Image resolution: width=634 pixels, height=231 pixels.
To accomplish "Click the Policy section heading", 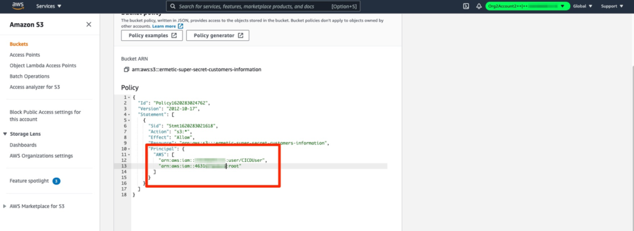I will coord(130,88).
